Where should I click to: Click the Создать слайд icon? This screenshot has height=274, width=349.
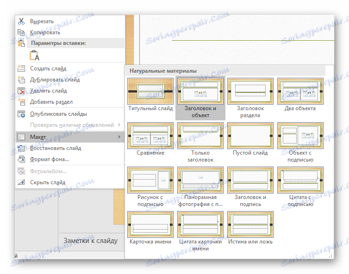[21, 68]
